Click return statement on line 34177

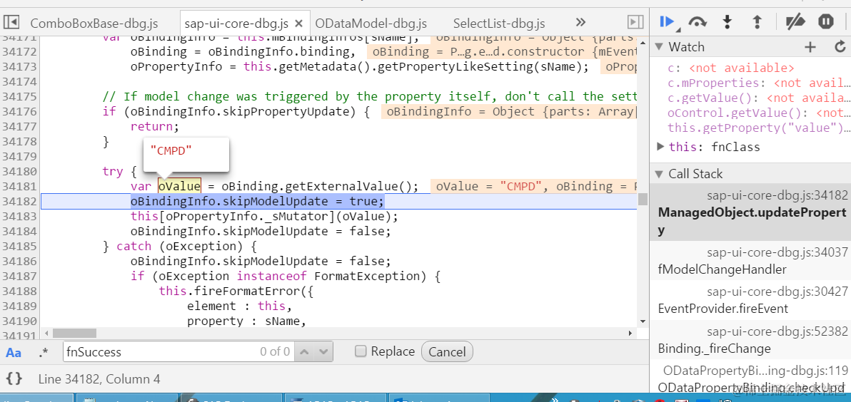click(154, 126)
